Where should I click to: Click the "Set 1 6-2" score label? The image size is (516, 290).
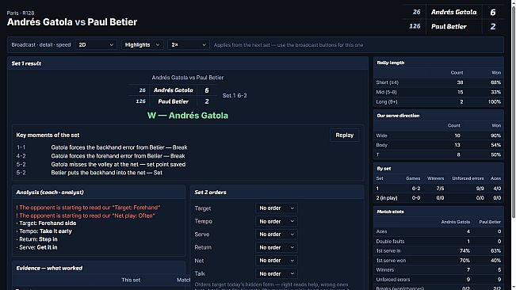(x=235, y=96)
